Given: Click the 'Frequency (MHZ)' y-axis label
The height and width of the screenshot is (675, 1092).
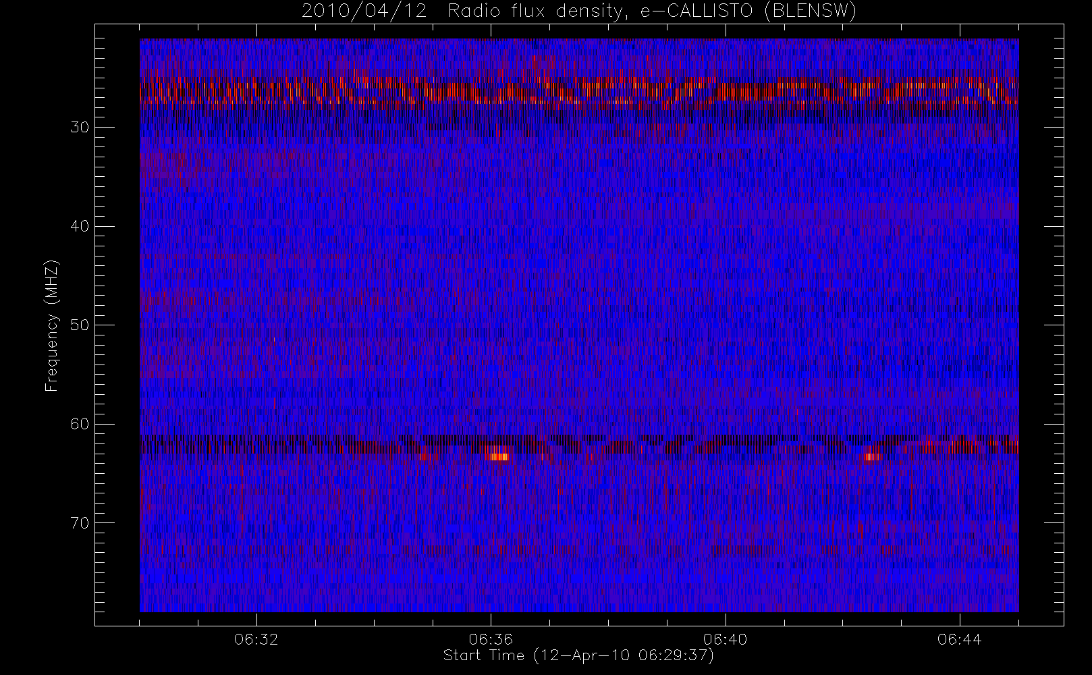Looking at the screenshot, I should tap(52, 325).
